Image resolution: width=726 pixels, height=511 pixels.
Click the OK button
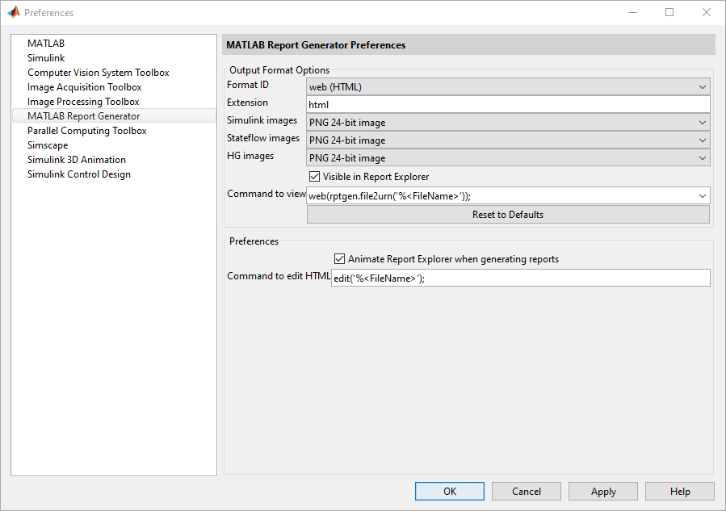click(450, 492)
